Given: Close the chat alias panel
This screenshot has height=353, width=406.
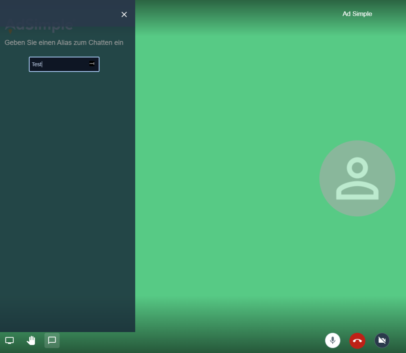Looking at the screenshot, I should click(x=124, y=15).
